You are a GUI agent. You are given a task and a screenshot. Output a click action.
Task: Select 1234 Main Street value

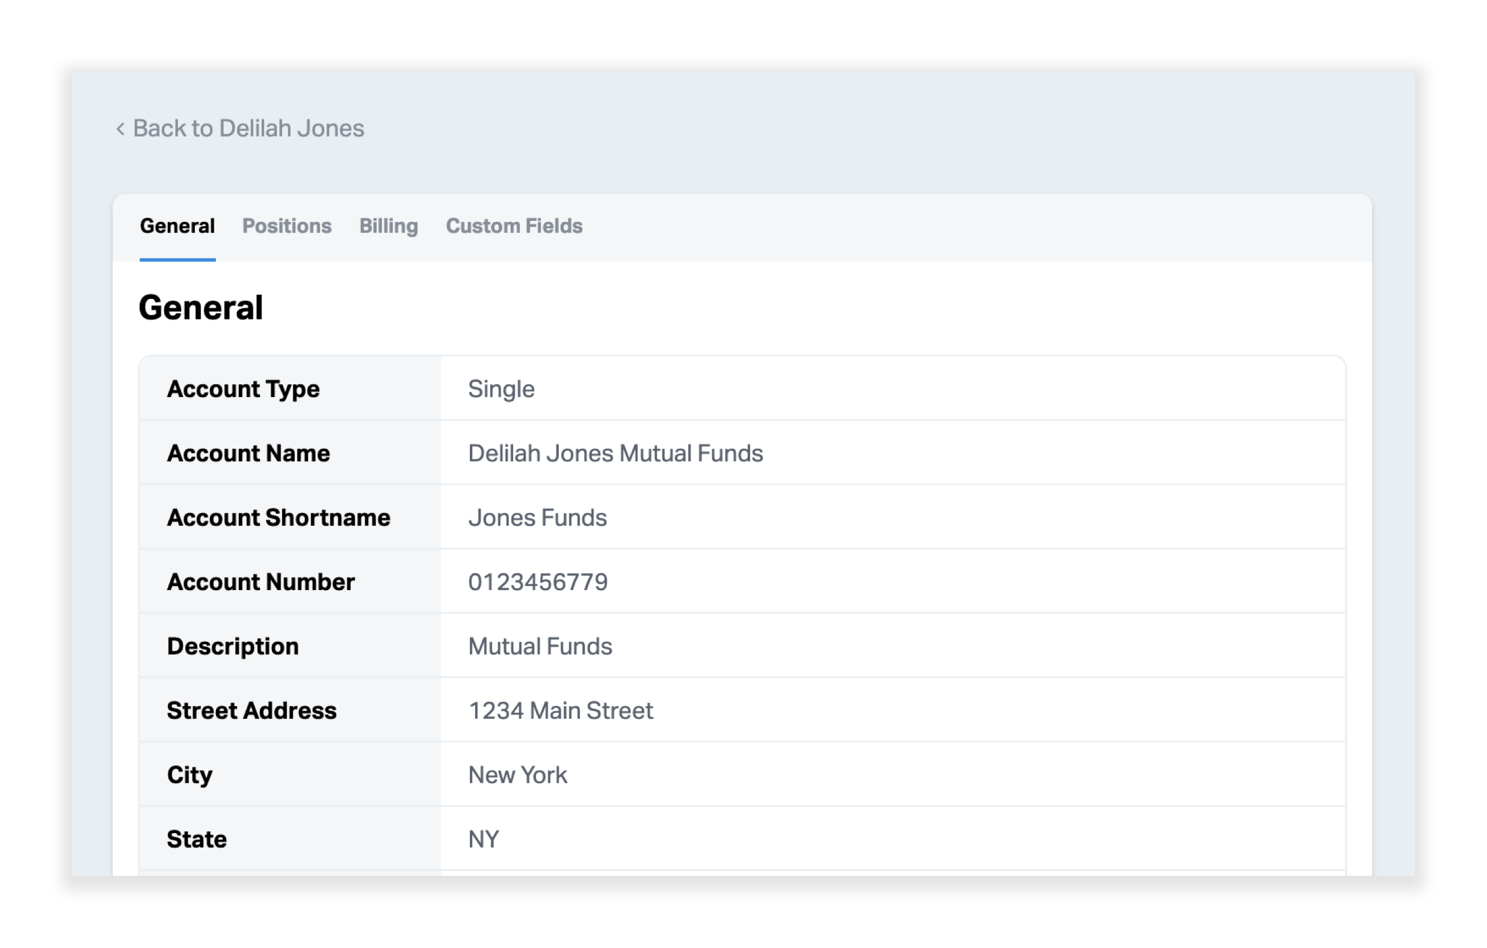[561, 711]
